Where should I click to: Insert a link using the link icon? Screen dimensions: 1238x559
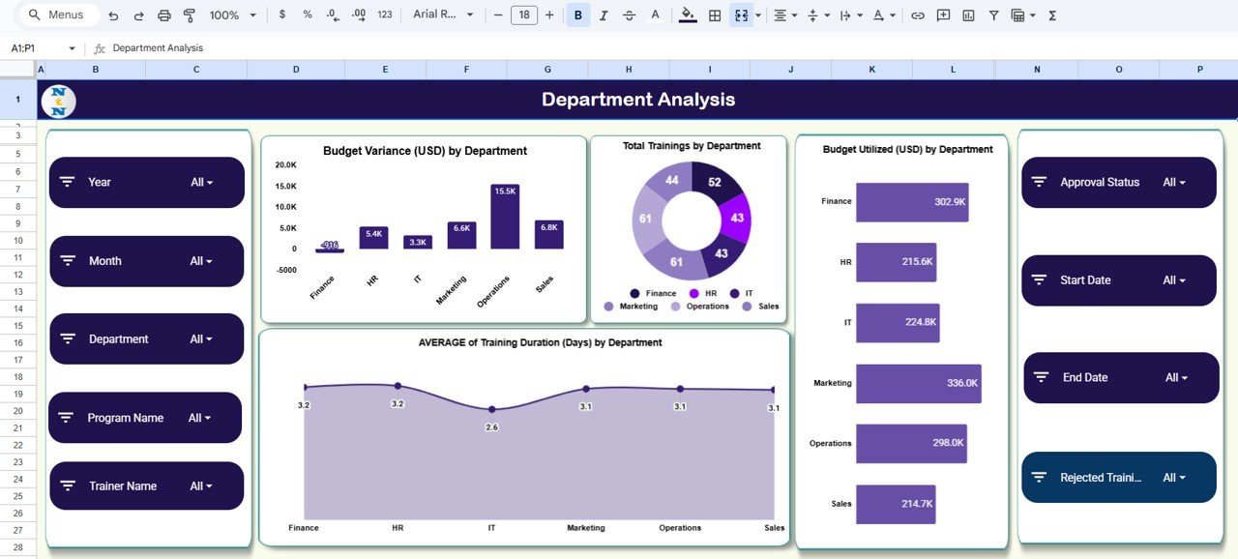pyautogui.click(x=917, y=15)
